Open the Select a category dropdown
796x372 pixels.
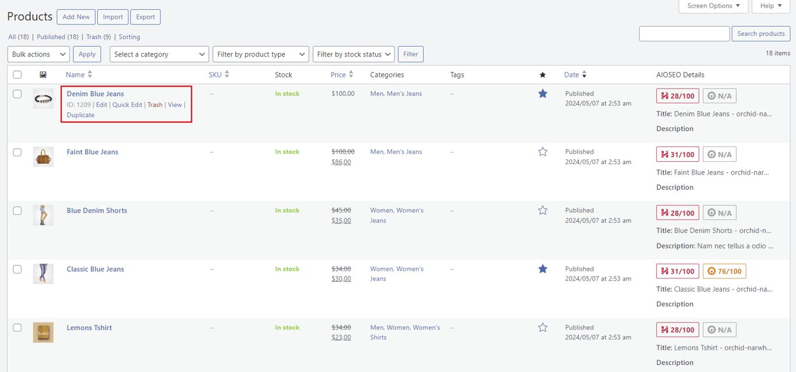tap(159, 54)
